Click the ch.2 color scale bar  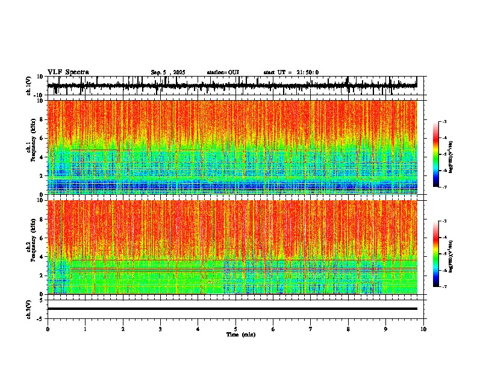[x=436, y=254]
